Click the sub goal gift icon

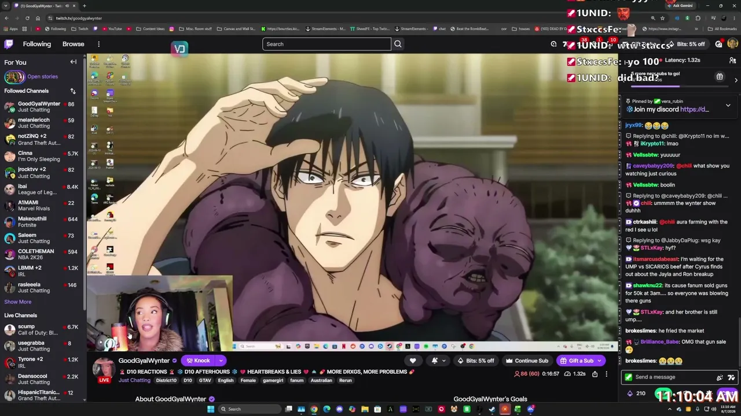point(720,77)
